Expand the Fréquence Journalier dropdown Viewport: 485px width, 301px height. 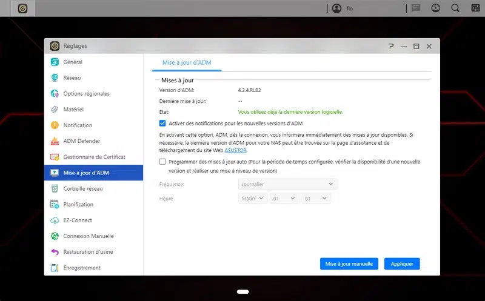click(x=287, y=184)
